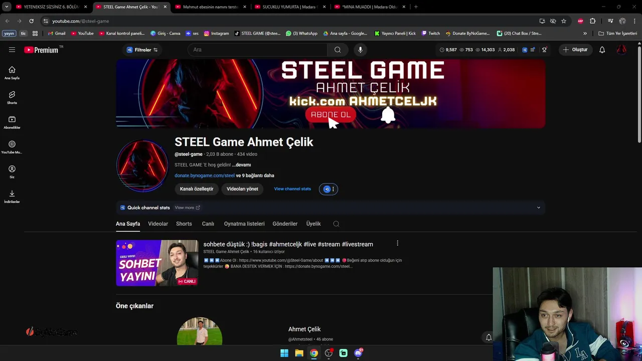Click the vidIQ channel options button
This screenshot has height=361, width=642.
coord(329,189)
